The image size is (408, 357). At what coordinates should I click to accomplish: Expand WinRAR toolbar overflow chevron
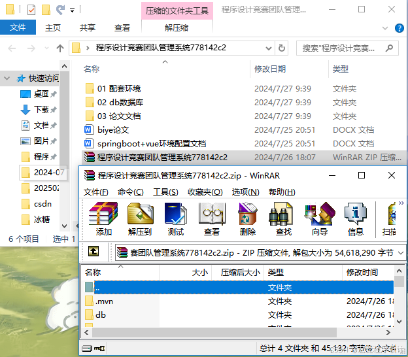[401, 203]
